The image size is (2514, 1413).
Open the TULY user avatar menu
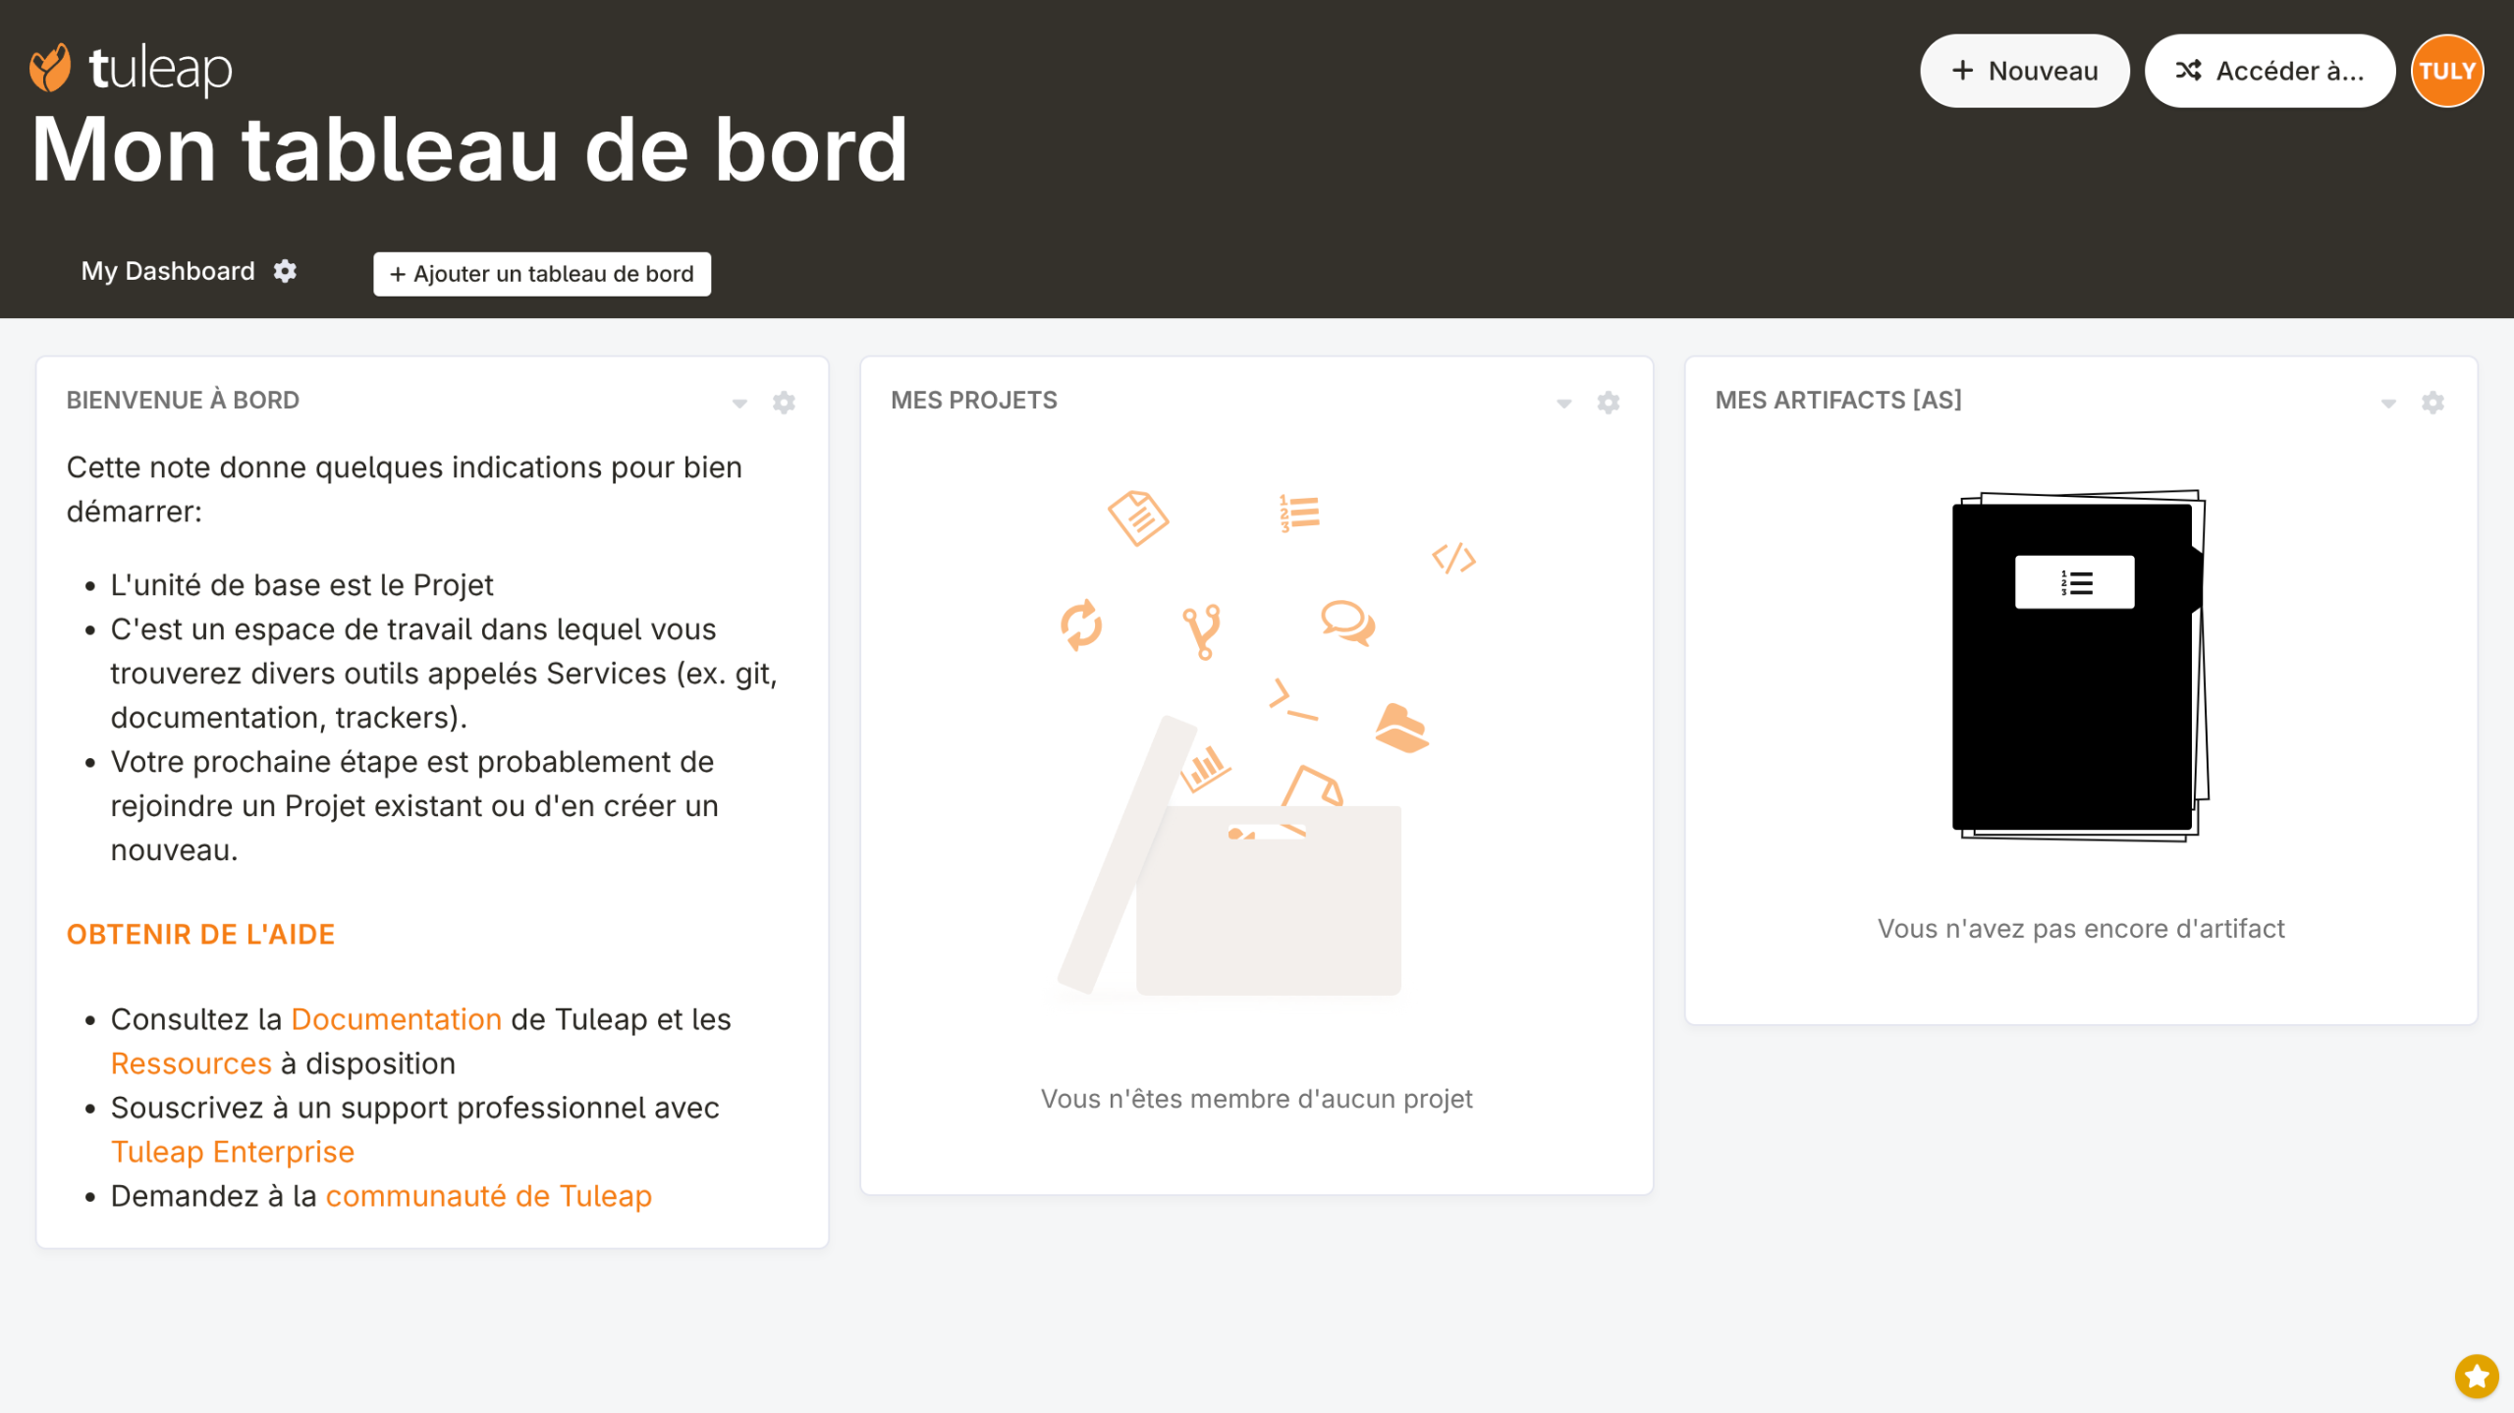click(x=2446, y=71)
